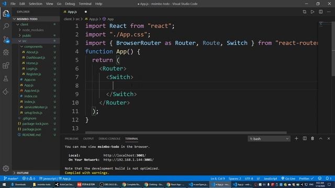
Task: Switch to the DEBUG CONSOLE tab
Action: pos(109,138)
